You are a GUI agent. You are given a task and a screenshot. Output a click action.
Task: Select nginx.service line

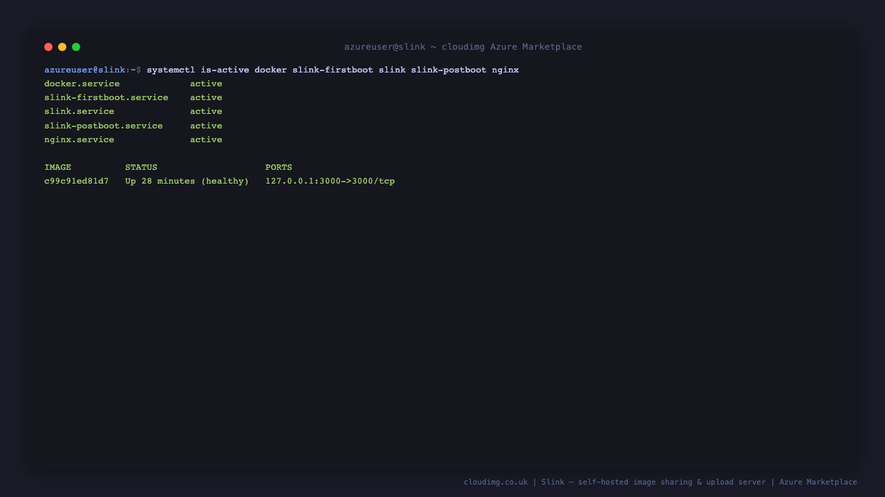133,139
